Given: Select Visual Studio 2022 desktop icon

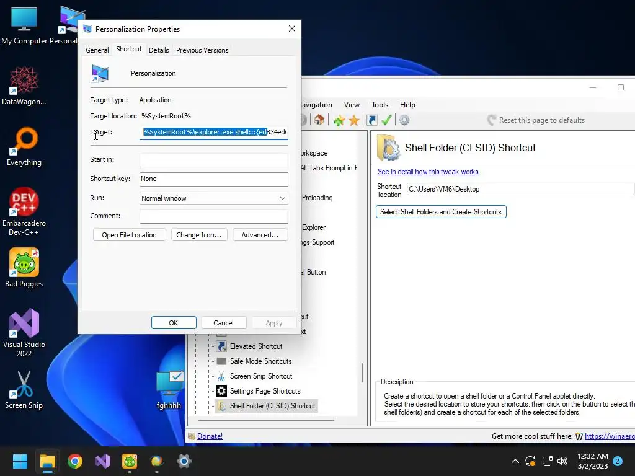Looking at the screenshot, I should [24, 333].
